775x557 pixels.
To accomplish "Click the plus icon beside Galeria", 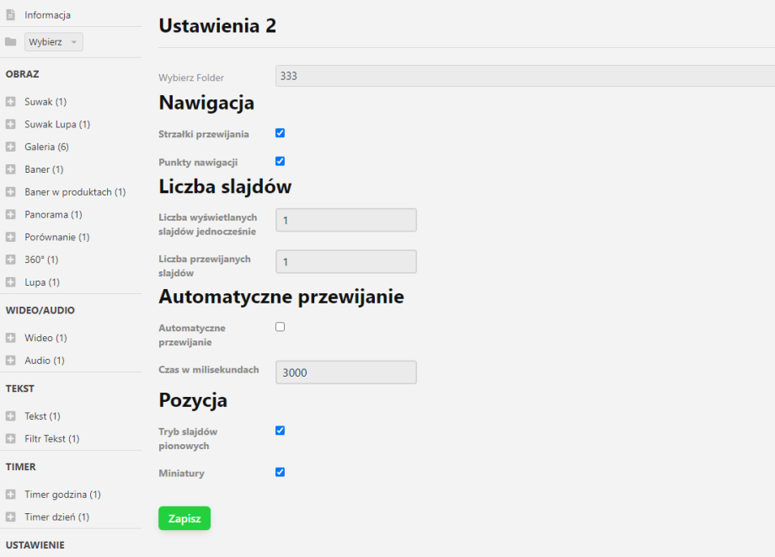I will tap(10, 147).
